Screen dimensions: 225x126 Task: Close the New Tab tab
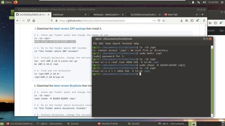pos(197,15)
